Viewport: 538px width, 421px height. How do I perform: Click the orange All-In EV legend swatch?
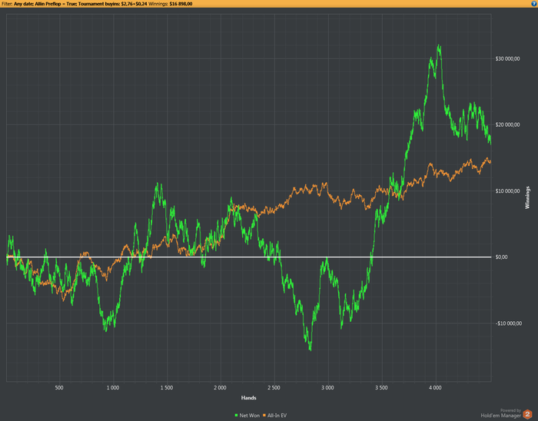[x=264, y=415]
